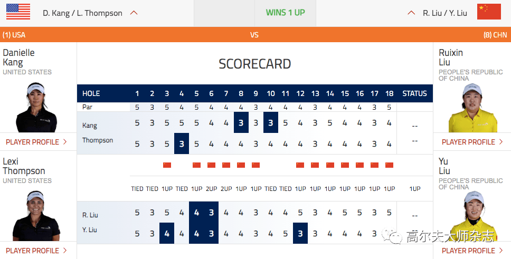Open Lexi Thompson's Player Profile link
This screenshot has height=259, width=511.
click(36, 251)
